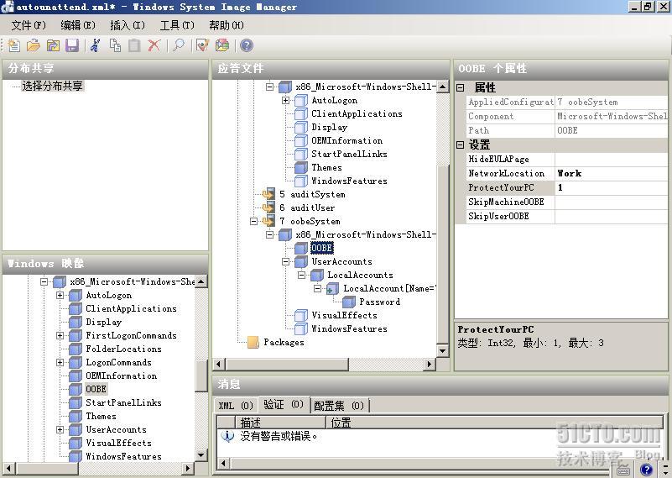Select VisualEffects under oobeSystem in answer file
Viewport: 672px width, 478px height.
344,315
